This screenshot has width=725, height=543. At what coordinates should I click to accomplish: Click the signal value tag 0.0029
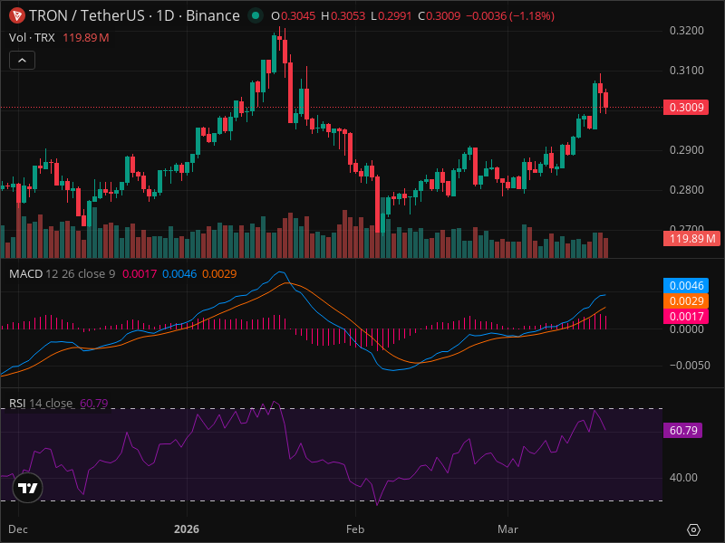686,301
